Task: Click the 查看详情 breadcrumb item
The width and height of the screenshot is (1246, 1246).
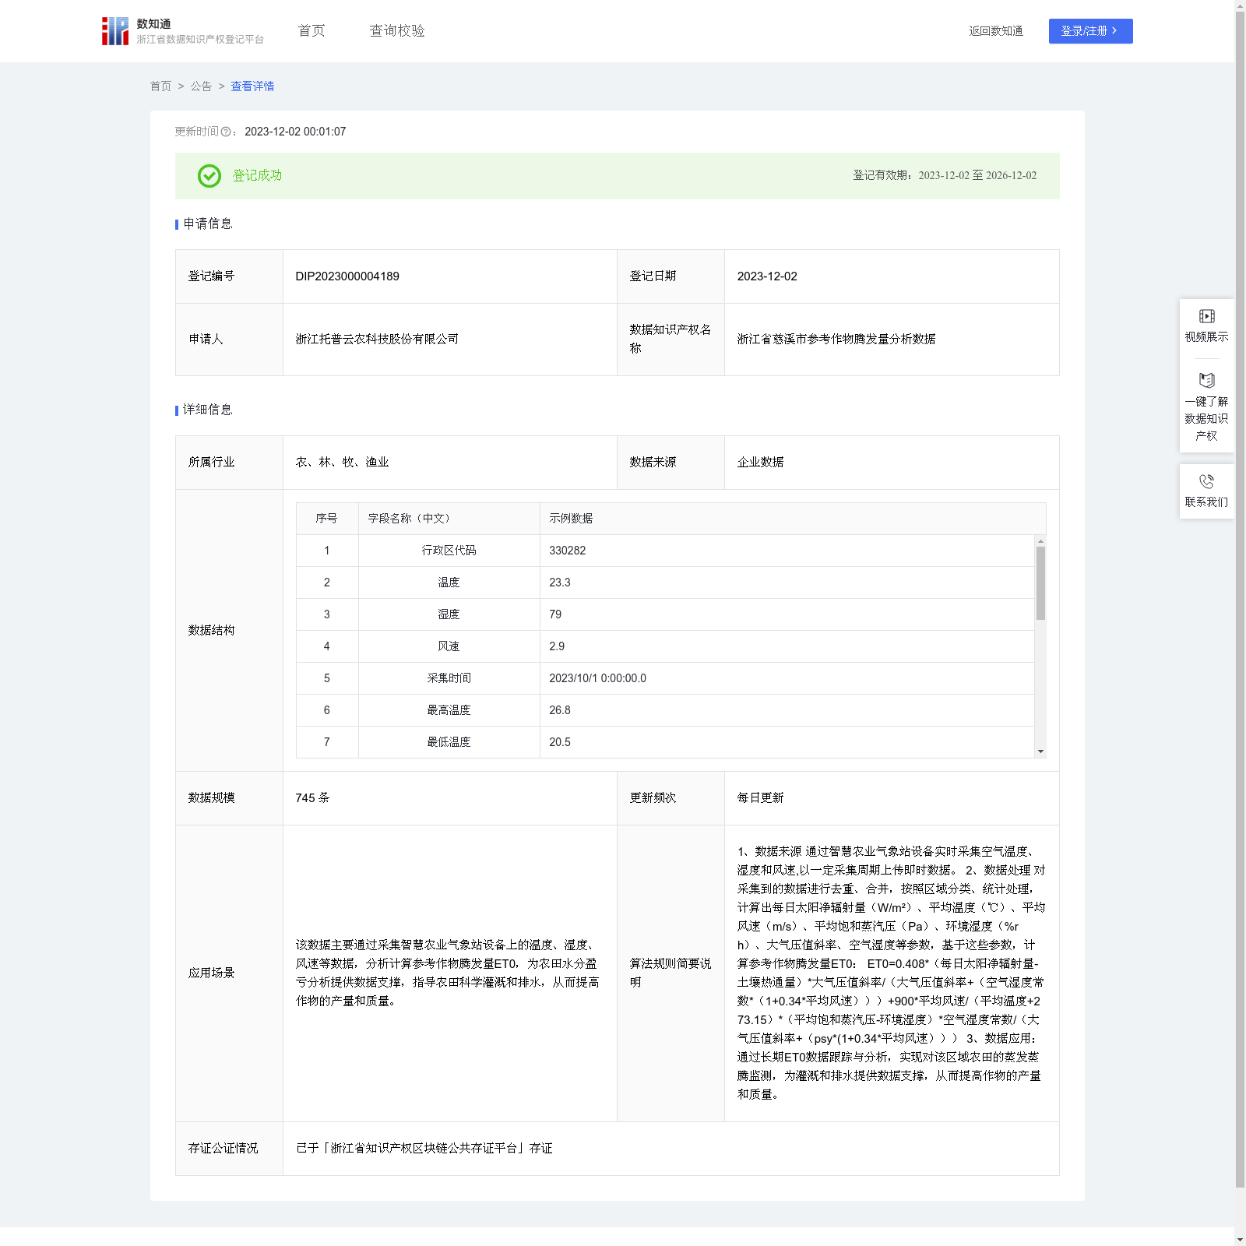Action: pos(252,86)
